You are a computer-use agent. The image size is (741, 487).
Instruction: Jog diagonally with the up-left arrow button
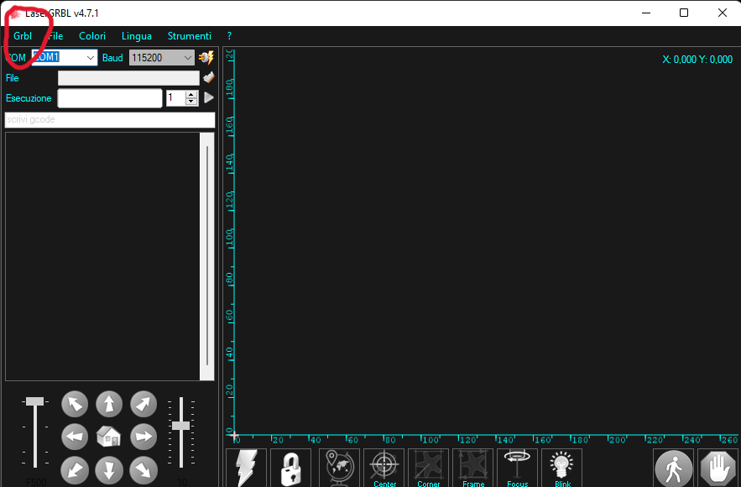[x=75, y=404]
